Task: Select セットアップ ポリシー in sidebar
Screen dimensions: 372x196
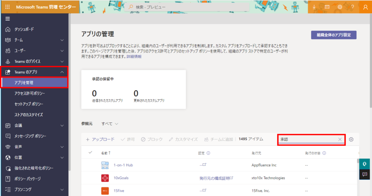Action: [x=29, y=104]
